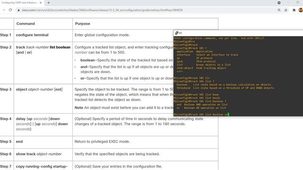Click 'track track-number list boolean' command
The width and height of the screenshot is (303, 170).
coord(43,47)
